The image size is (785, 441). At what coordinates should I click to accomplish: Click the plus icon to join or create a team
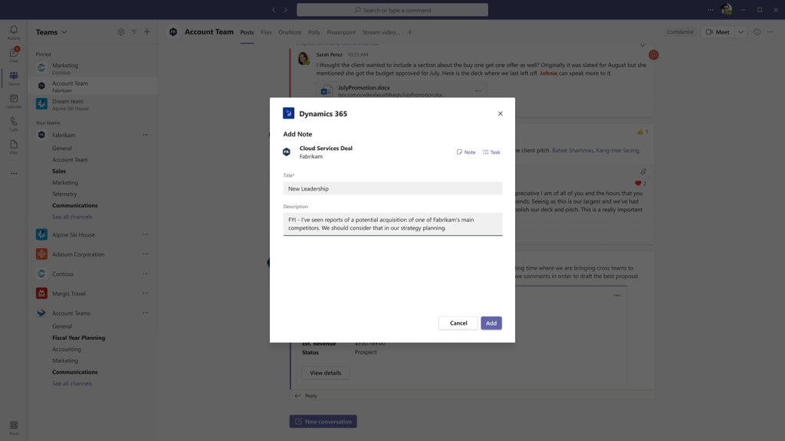pos(147,32)
